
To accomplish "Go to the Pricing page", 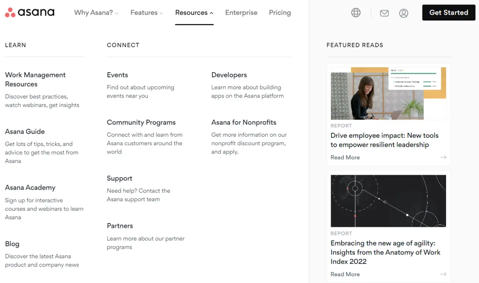I will 280,12.
